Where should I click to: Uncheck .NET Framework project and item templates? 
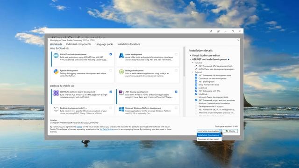tap(196, 100)
